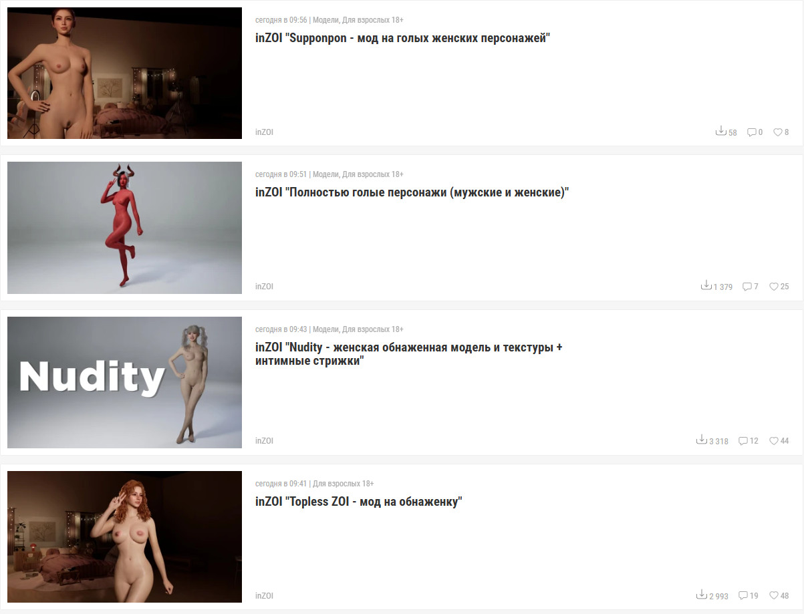
Task: Click the download icon showing 58 downloads
Action: click(720, 131)
